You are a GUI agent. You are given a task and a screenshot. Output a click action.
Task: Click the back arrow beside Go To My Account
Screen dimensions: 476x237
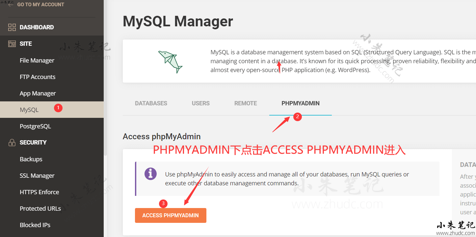pos(11,5)
